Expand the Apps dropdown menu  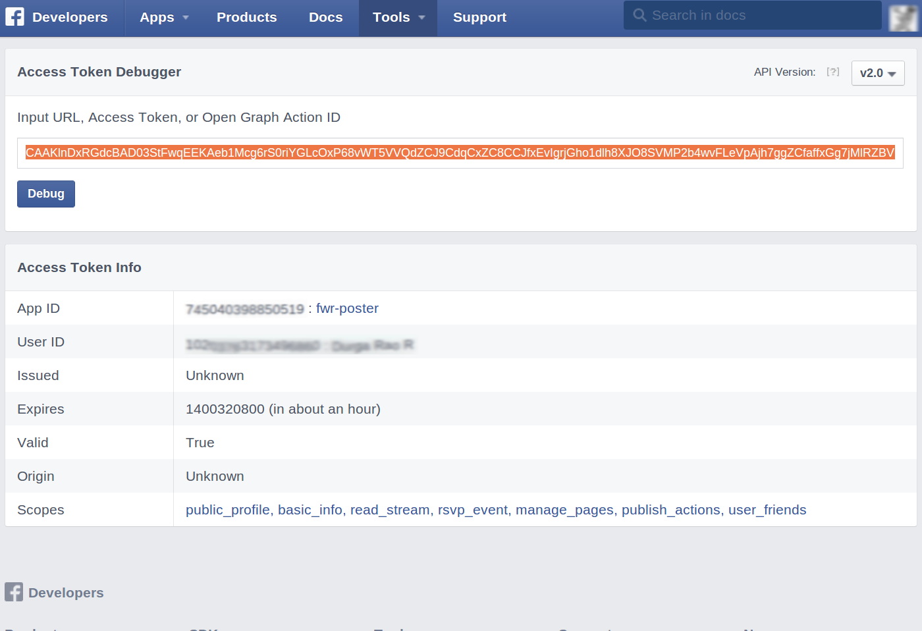pos(164,18)
